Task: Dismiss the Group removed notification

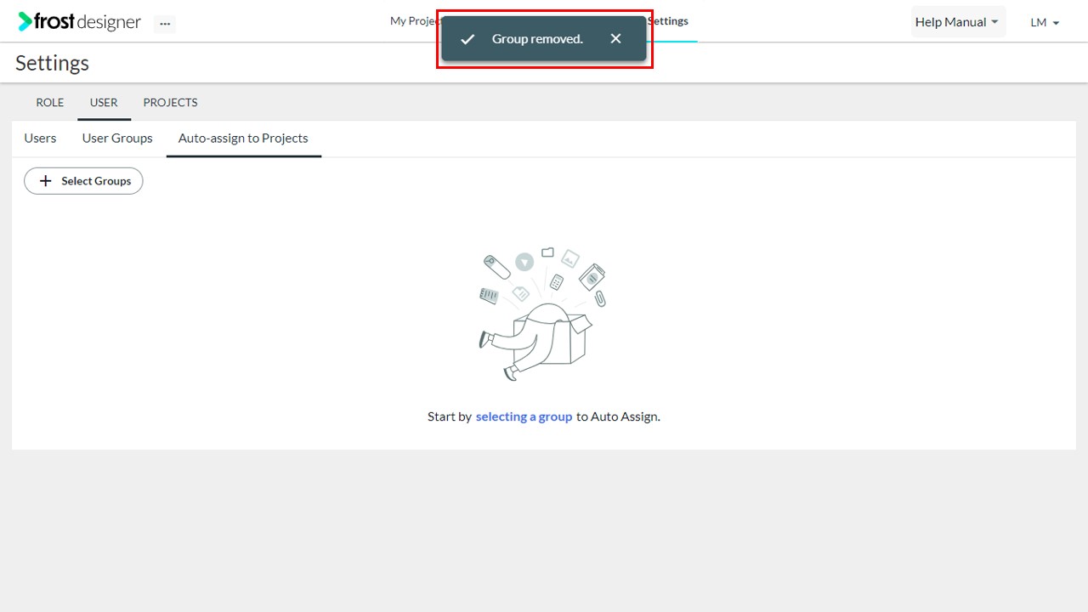Action: (616, 39)
